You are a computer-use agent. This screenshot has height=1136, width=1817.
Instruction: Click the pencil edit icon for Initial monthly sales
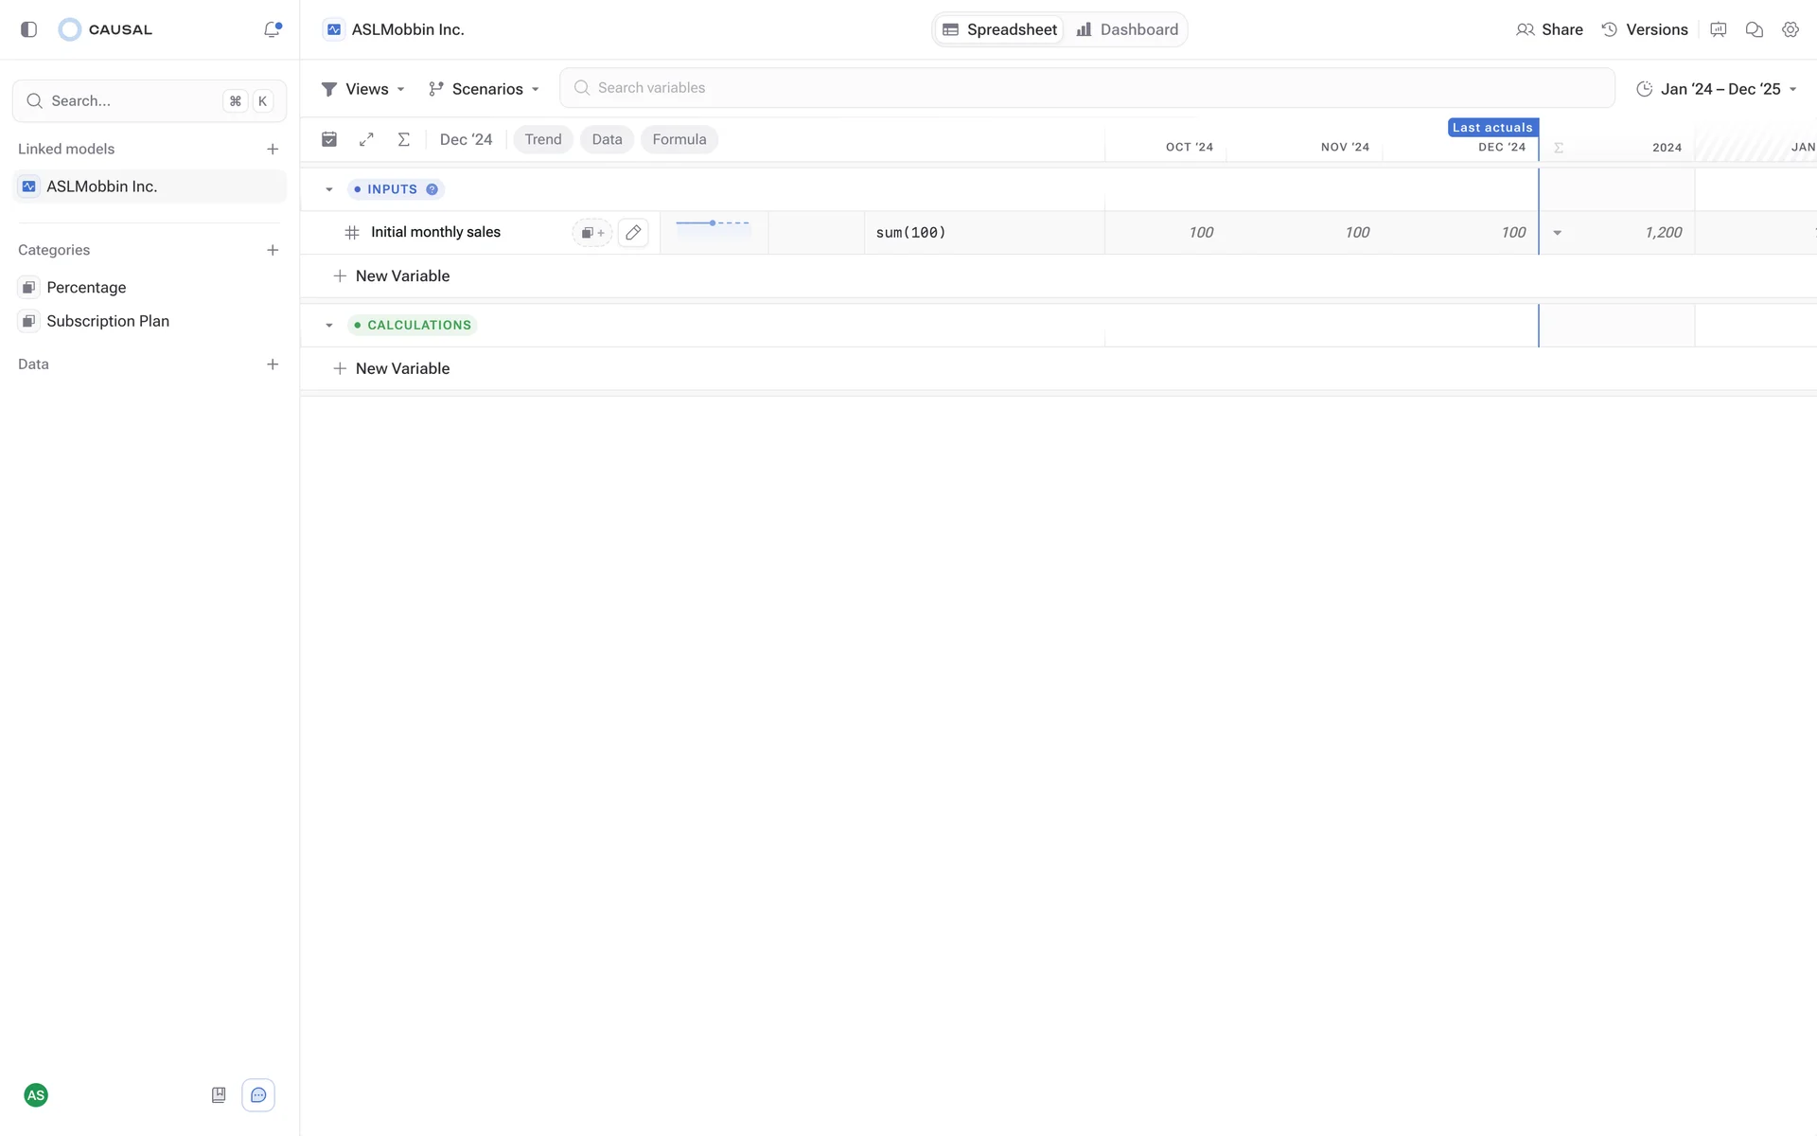pos(633,233)
